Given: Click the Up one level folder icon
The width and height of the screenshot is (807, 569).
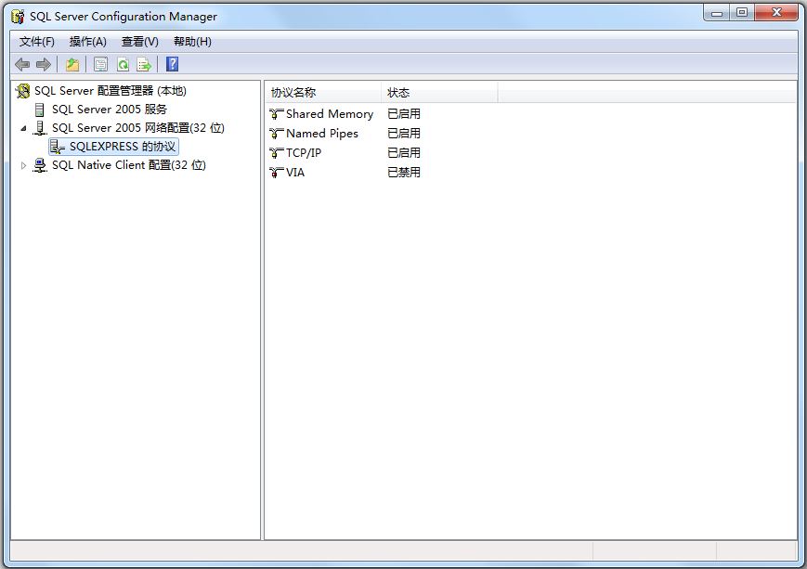Looking at the screenshot, I should point(72,64).
